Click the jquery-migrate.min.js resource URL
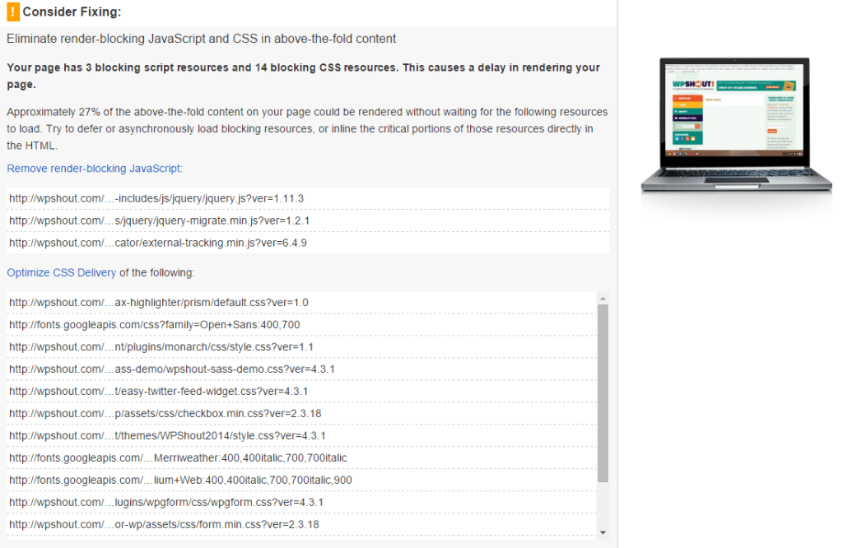 pyautogui.click(x=159, y=221)
